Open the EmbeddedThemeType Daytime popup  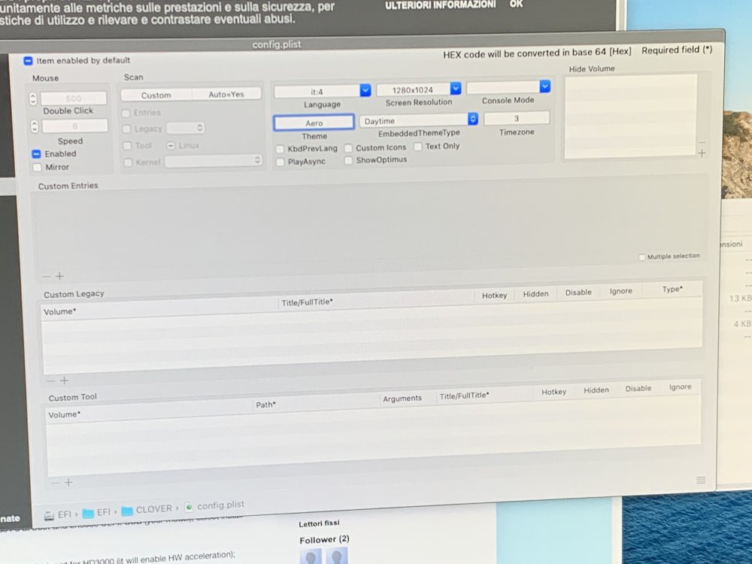419,120
